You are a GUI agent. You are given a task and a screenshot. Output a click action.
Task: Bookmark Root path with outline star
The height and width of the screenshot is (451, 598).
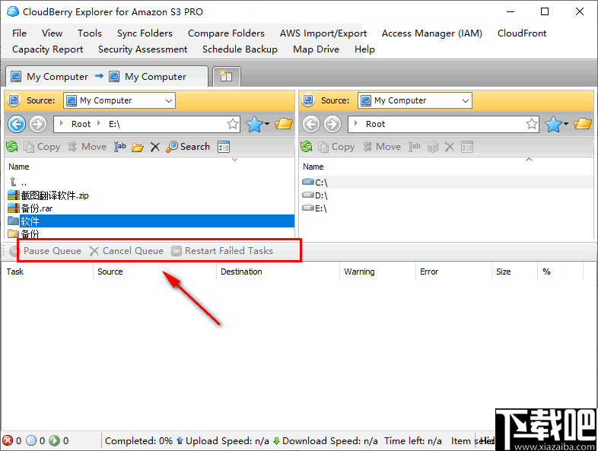(532, 124)
